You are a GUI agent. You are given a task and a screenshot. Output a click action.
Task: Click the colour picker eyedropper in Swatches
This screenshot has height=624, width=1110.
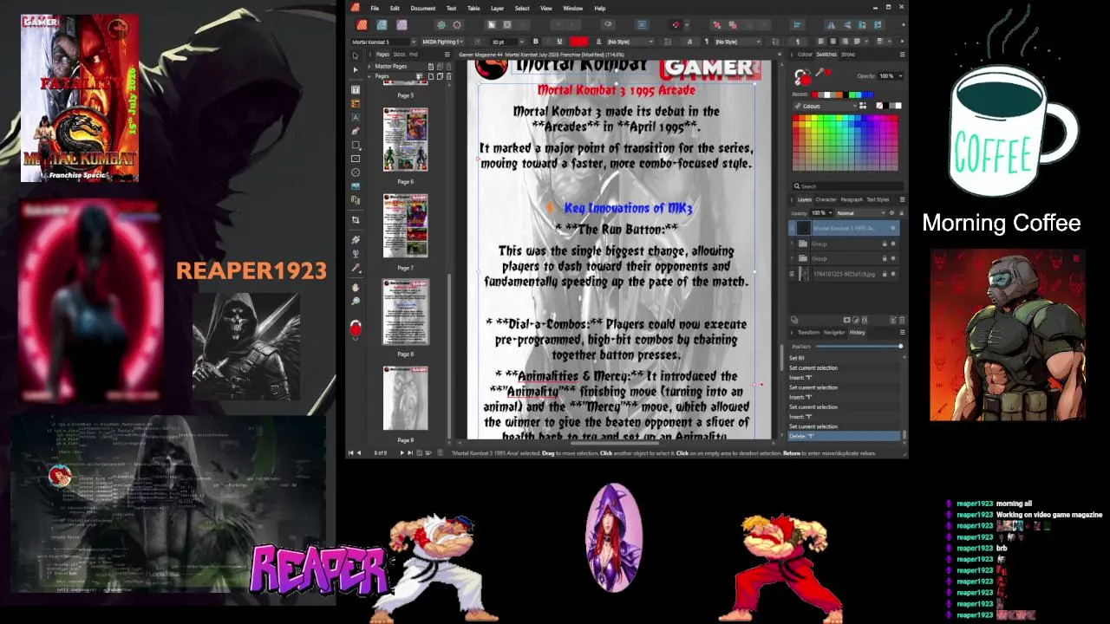tap(819, 72)
